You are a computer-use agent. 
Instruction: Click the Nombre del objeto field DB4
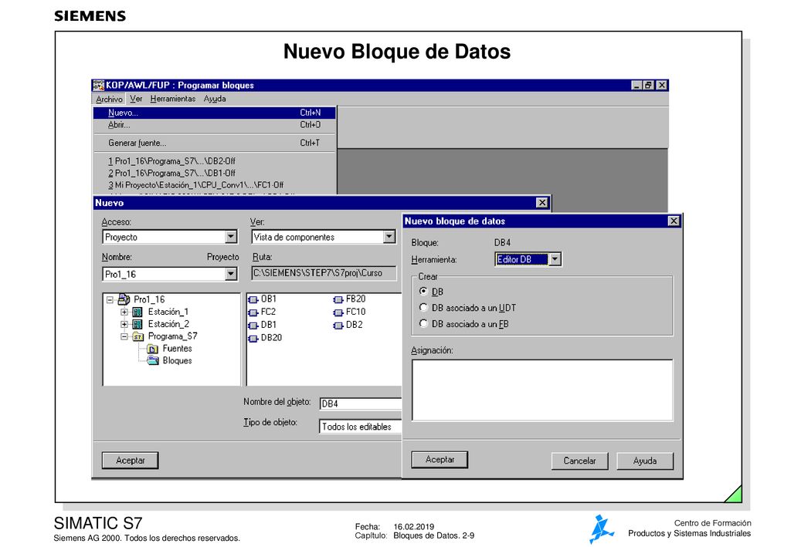(x=360, y=403)
